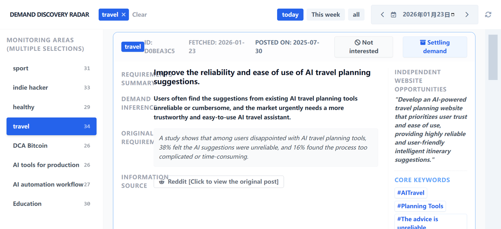Screen dimensions: 501x229
Task: Refresh the demand radar data
Action: 488,14
